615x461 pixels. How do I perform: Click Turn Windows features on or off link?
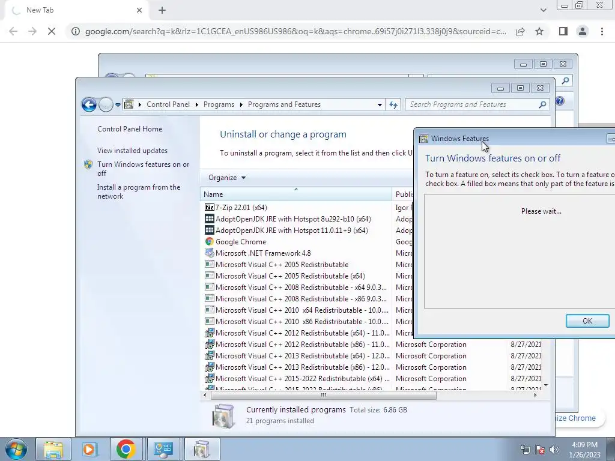click(143, 169)
